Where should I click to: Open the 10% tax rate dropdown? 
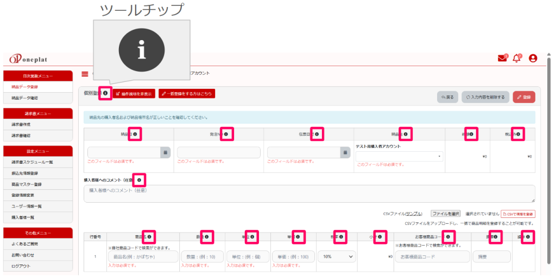(x=337, y=256)
